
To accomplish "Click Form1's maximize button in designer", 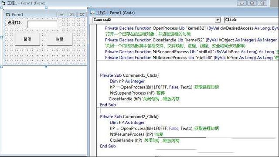I will pyautogui.click(x=71, y=14).
